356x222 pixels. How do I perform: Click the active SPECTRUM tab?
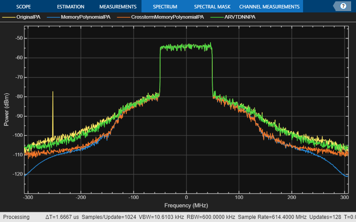pos(165,7)
